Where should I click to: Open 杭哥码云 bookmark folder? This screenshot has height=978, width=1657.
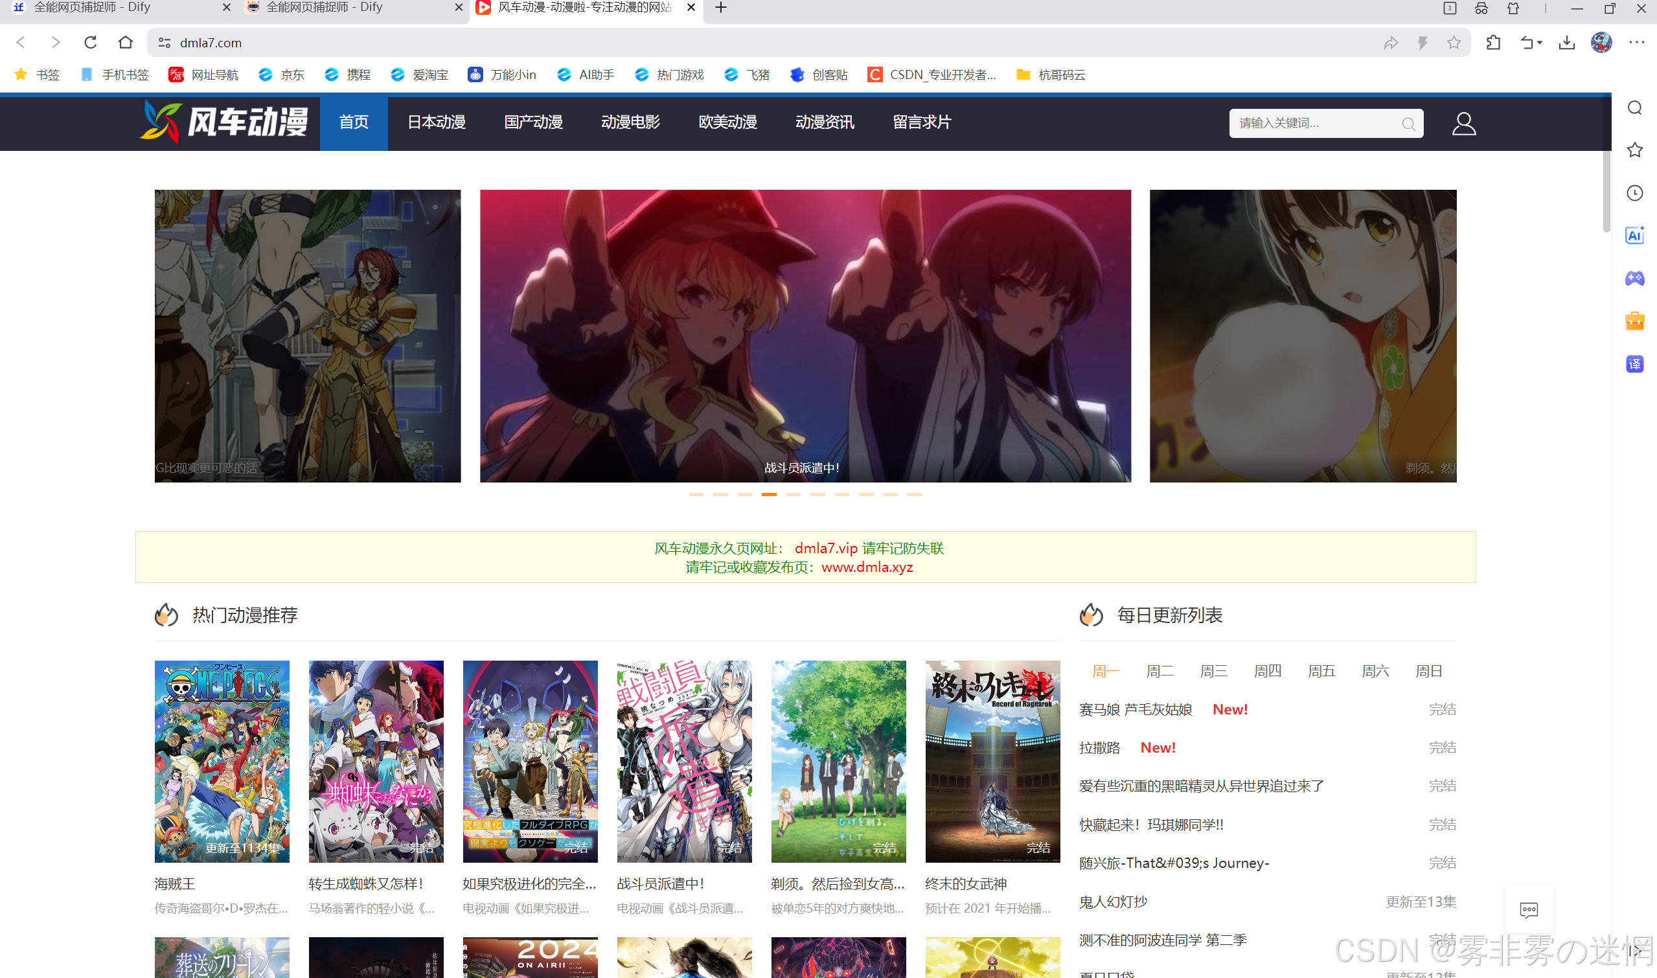click(x=1051, y=74)
